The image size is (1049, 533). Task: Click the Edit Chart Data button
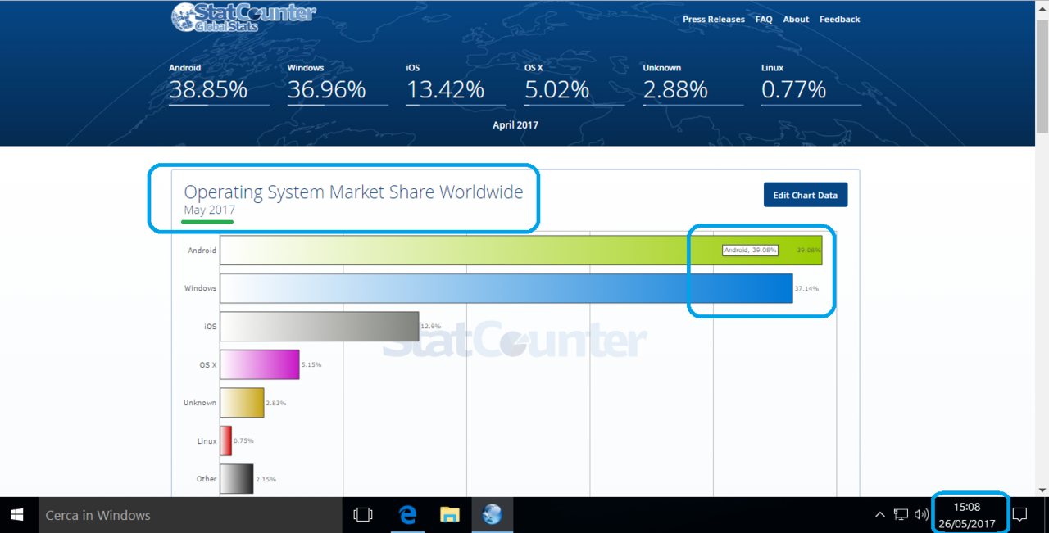tap(806, 195)
